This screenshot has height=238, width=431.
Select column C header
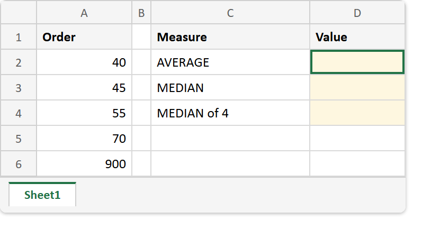coord(230,13)
